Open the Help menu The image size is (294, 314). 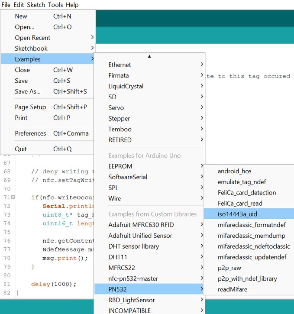click(72, 5)
